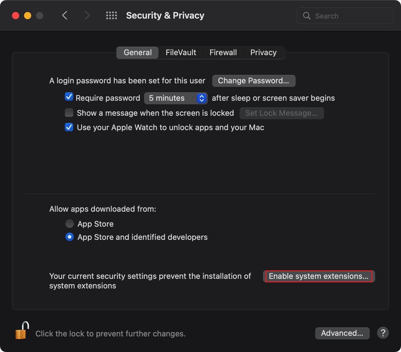Viewport: 401px width, 352px height.
Task: Click the yellow minimize traffic light
Action: pos(27,15)
